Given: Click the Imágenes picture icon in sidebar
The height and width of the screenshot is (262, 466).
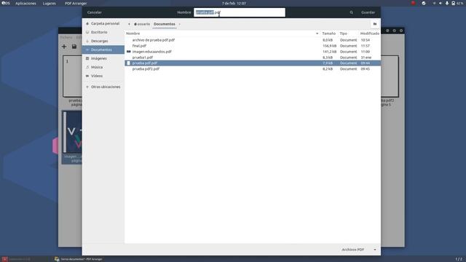Looking at the screenshot, I should pos(87,58).
